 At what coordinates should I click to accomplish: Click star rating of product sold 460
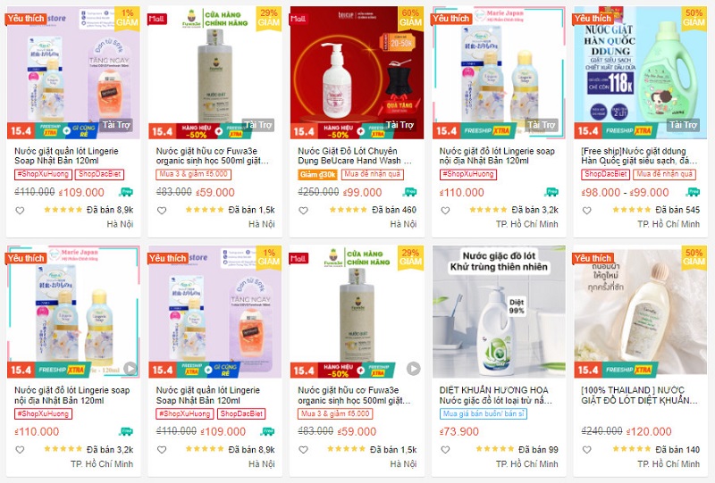349,210
